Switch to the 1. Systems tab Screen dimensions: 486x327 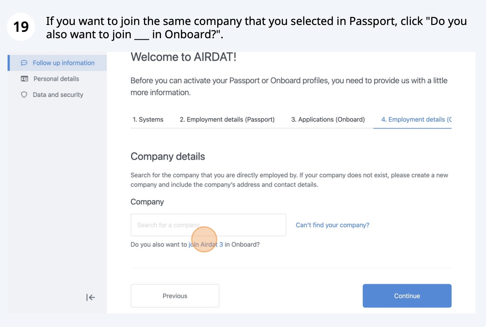pos(148,120)
